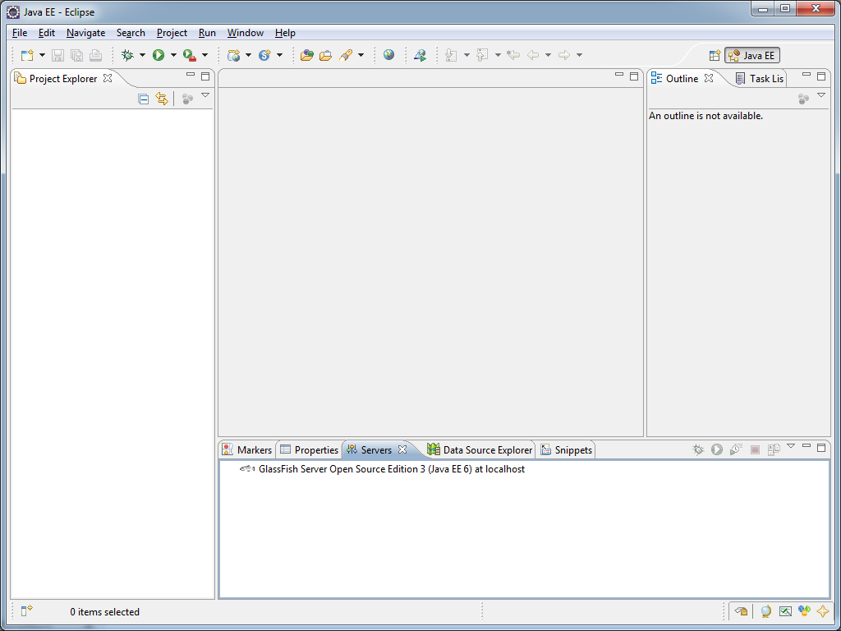Click the Stop server red square icon
Image resolution: width=841 pixels, height=631 pixels.
coord(756,449)
